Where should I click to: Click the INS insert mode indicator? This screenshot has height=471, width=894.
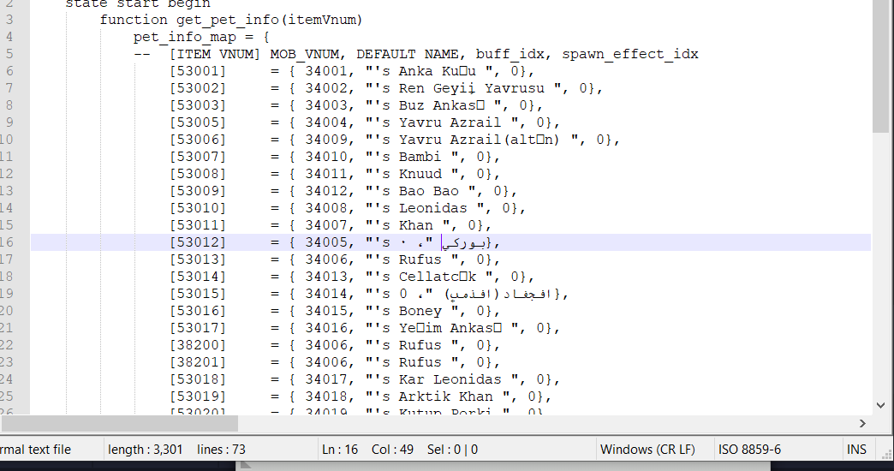point(856,450)
